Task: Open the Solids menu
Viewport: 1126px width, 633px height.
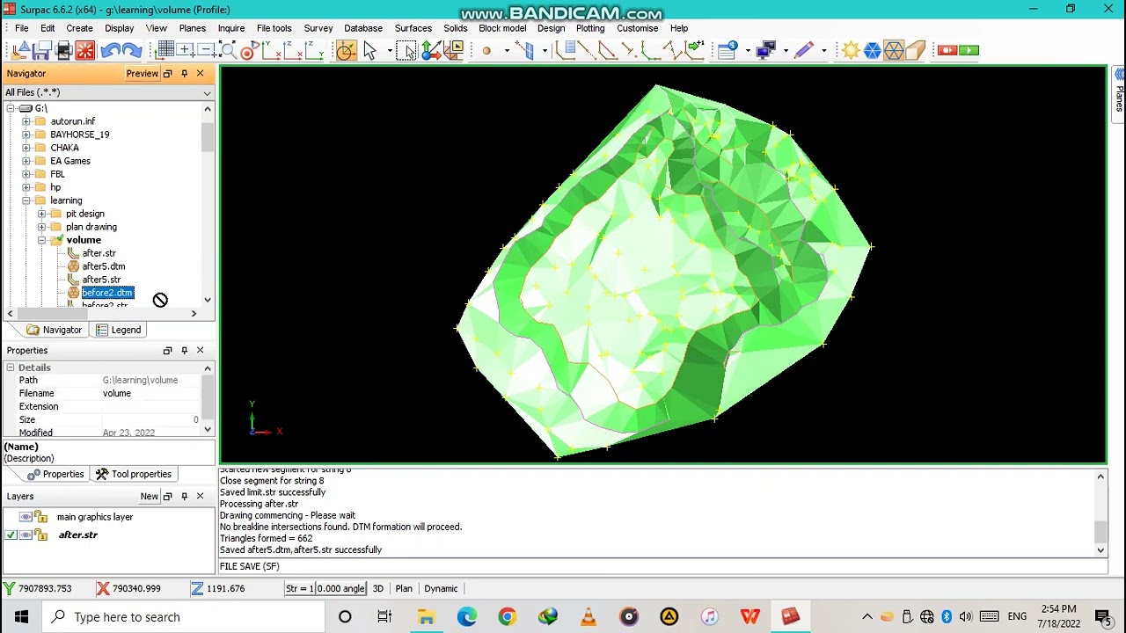Action: (455, 28)
